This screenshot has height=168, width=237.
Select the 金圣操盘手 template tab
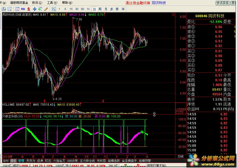pyautogui.click(x=129, y=161)
